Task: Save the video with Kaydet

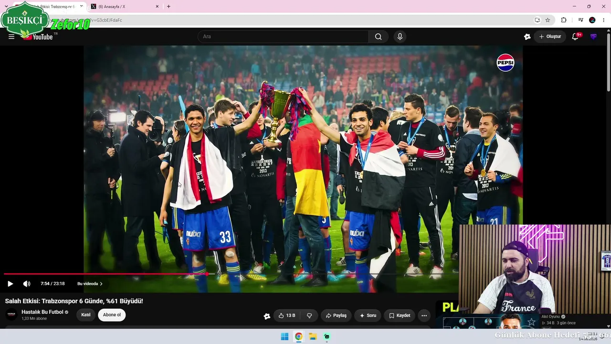Action: [x=400, y=315]
